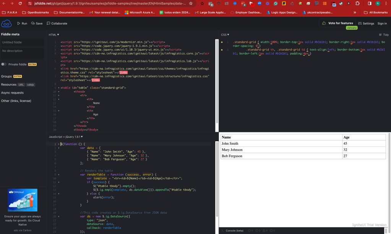This screenshot has width=391, height=234.
Task: Collapse the var data array on JS line 2
Action: coord(58,148)
